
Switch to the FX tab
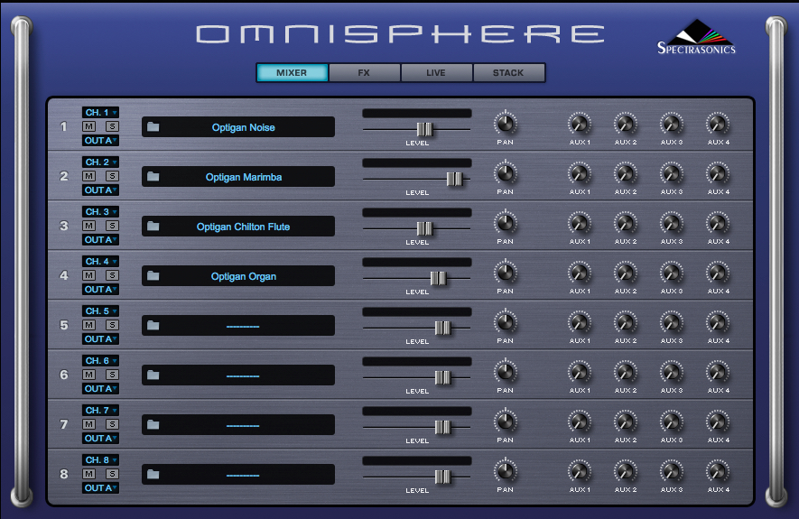tap(364, 72)
